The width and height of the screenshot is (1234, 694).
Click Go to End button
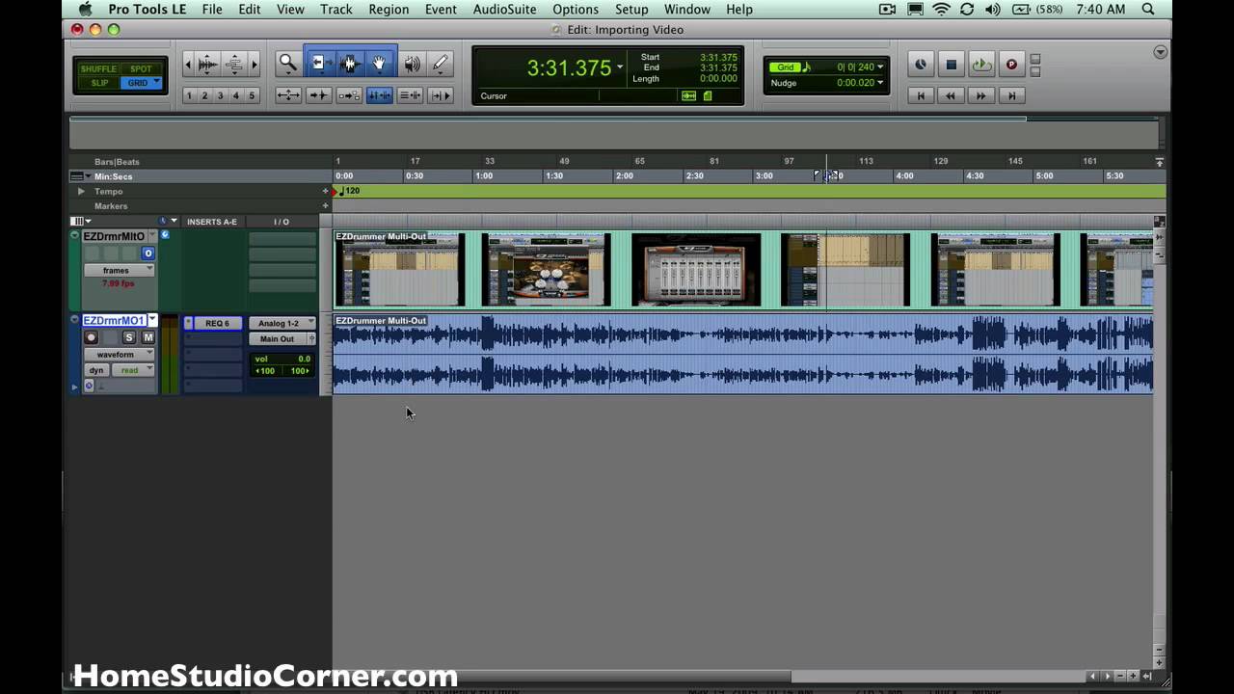1011,95
